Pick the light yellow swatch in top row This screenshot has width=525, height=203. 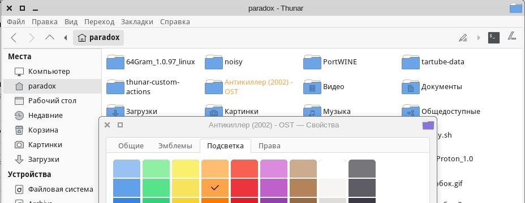(x=186, y=169)
